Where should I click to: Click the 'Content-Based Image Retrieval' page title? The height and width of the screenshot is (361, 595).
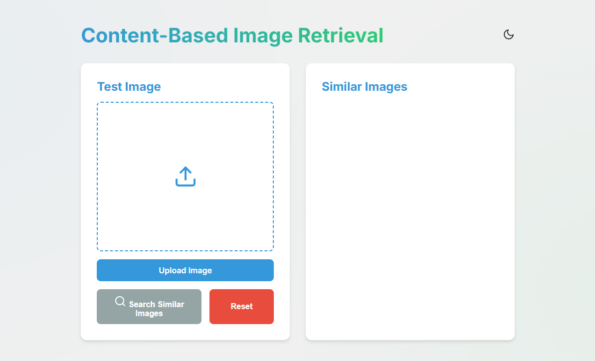(x=232, y=36)
